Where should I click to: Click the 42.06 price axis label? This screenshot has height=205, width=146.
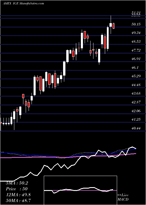136,111
